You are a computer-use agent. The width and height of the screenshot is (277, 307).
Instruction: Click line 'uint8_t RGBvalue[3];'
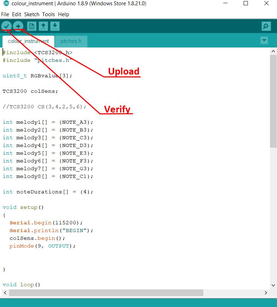[37, 76]
